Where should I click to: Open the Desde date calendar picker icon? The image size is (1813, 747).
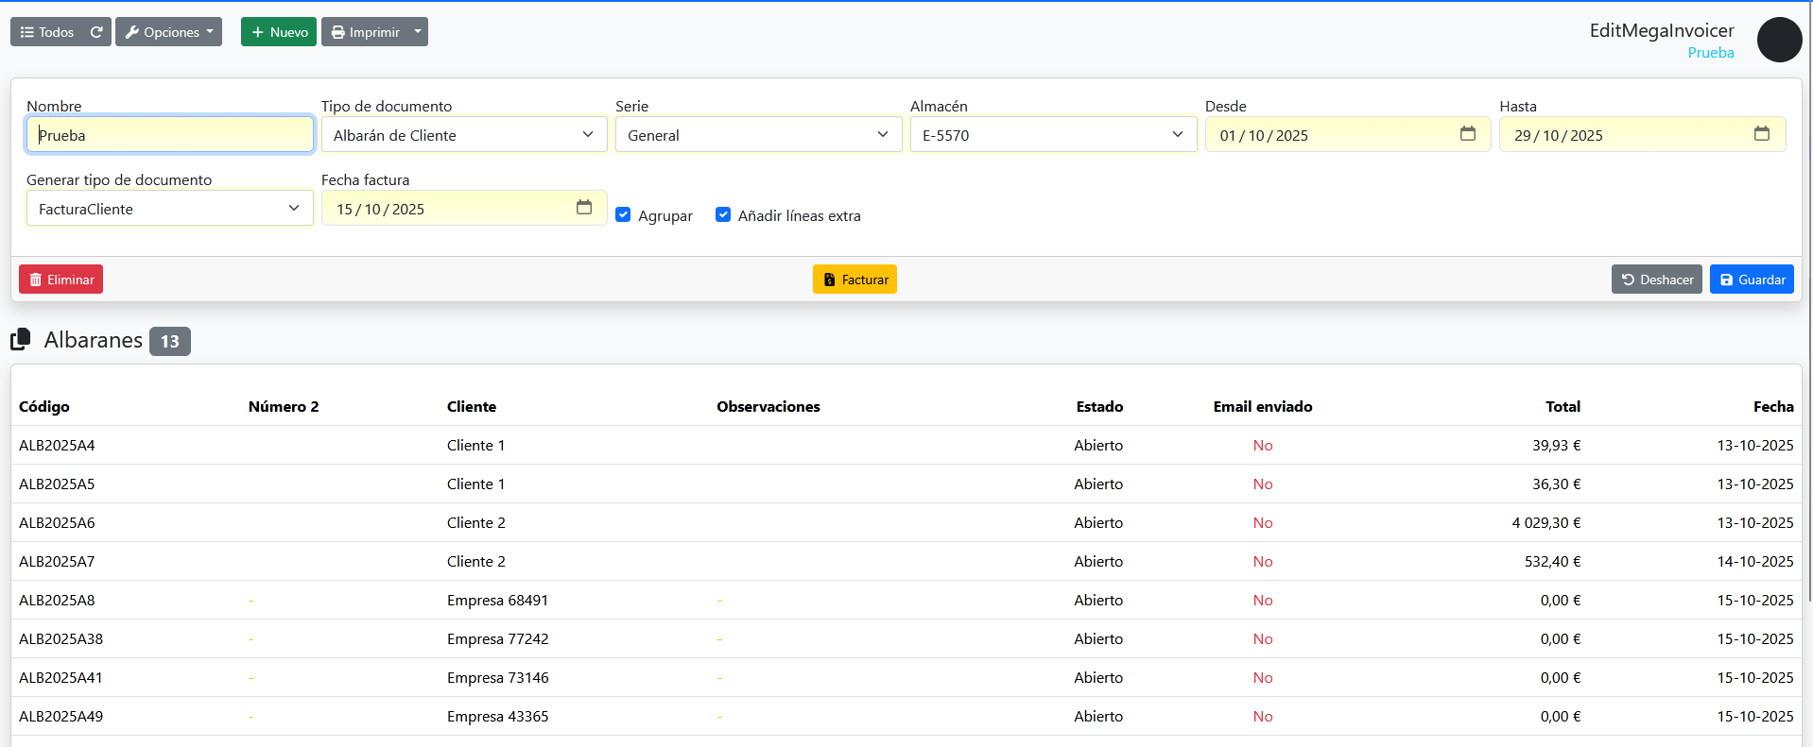1467,134
